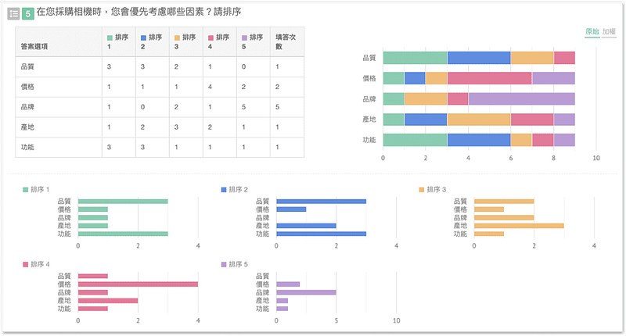Select the 品質 row label in the table

[x=27, y=66]
